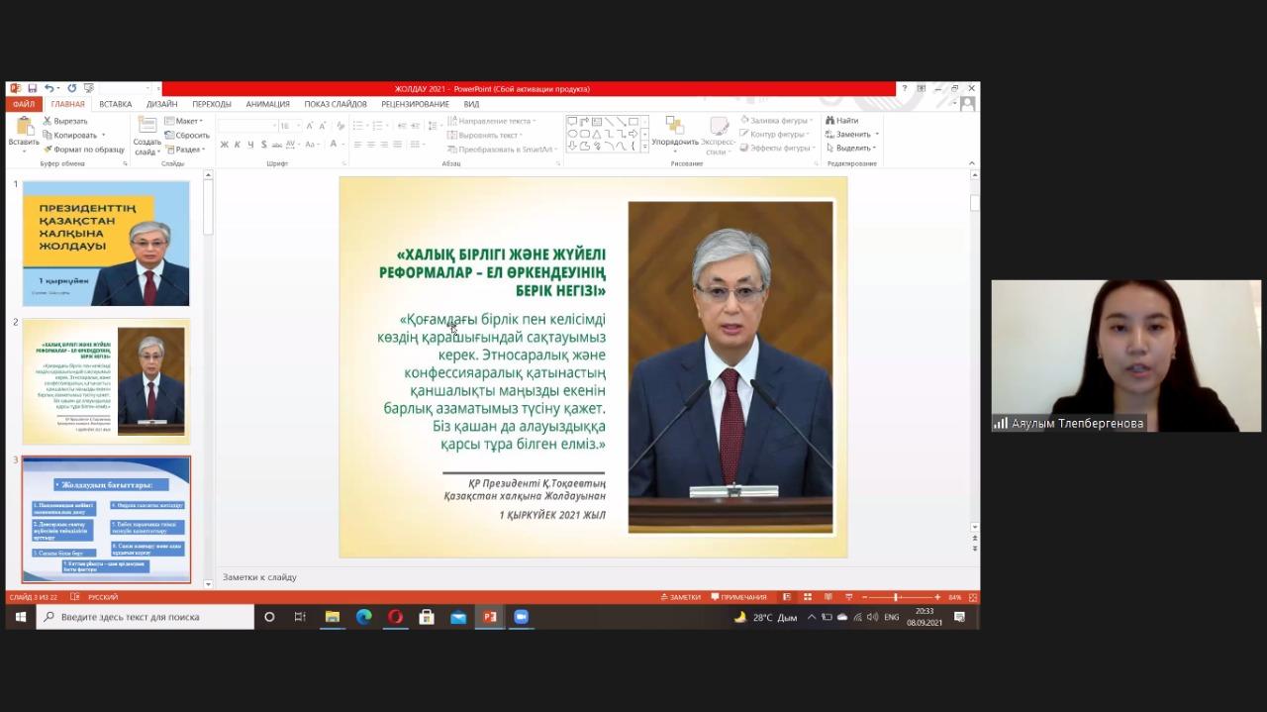Click the Вставить (Paste) clipboard icon
This screenshot has height=712, width=1267.
pos(24,126)
